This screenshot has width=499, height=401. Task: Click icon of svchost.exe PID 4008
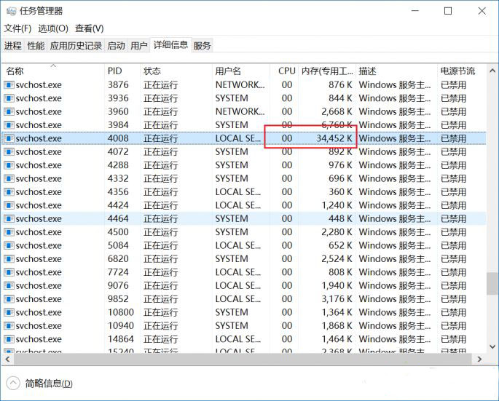(x=9, y=138)
